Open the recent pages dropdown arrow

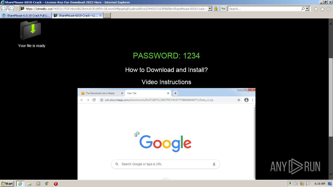coord(17,9)
